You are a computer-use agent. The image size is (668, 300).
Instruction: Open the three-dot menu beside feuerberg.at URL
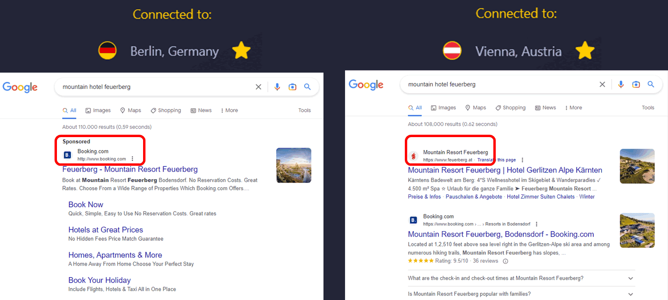point(522,160)
